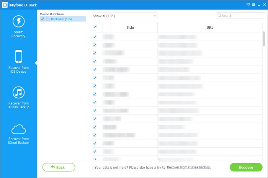
Task: Toggle the Bookmark (135) checkbox
Action: [42, 19]
